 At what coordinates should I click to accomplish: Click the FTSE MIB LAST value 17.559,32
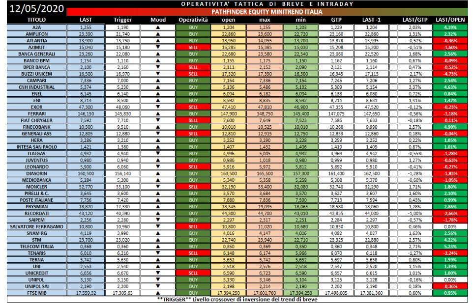86,293
